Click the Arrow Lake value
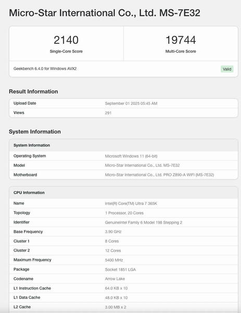 click(x=115, y=279)
